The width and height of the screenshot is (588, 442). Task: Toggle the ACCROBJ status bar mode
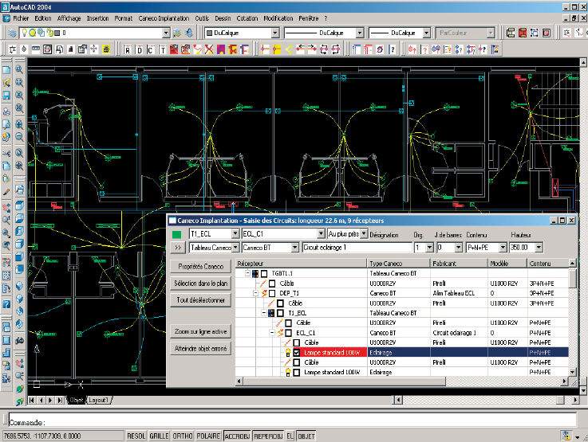[237, 436]
